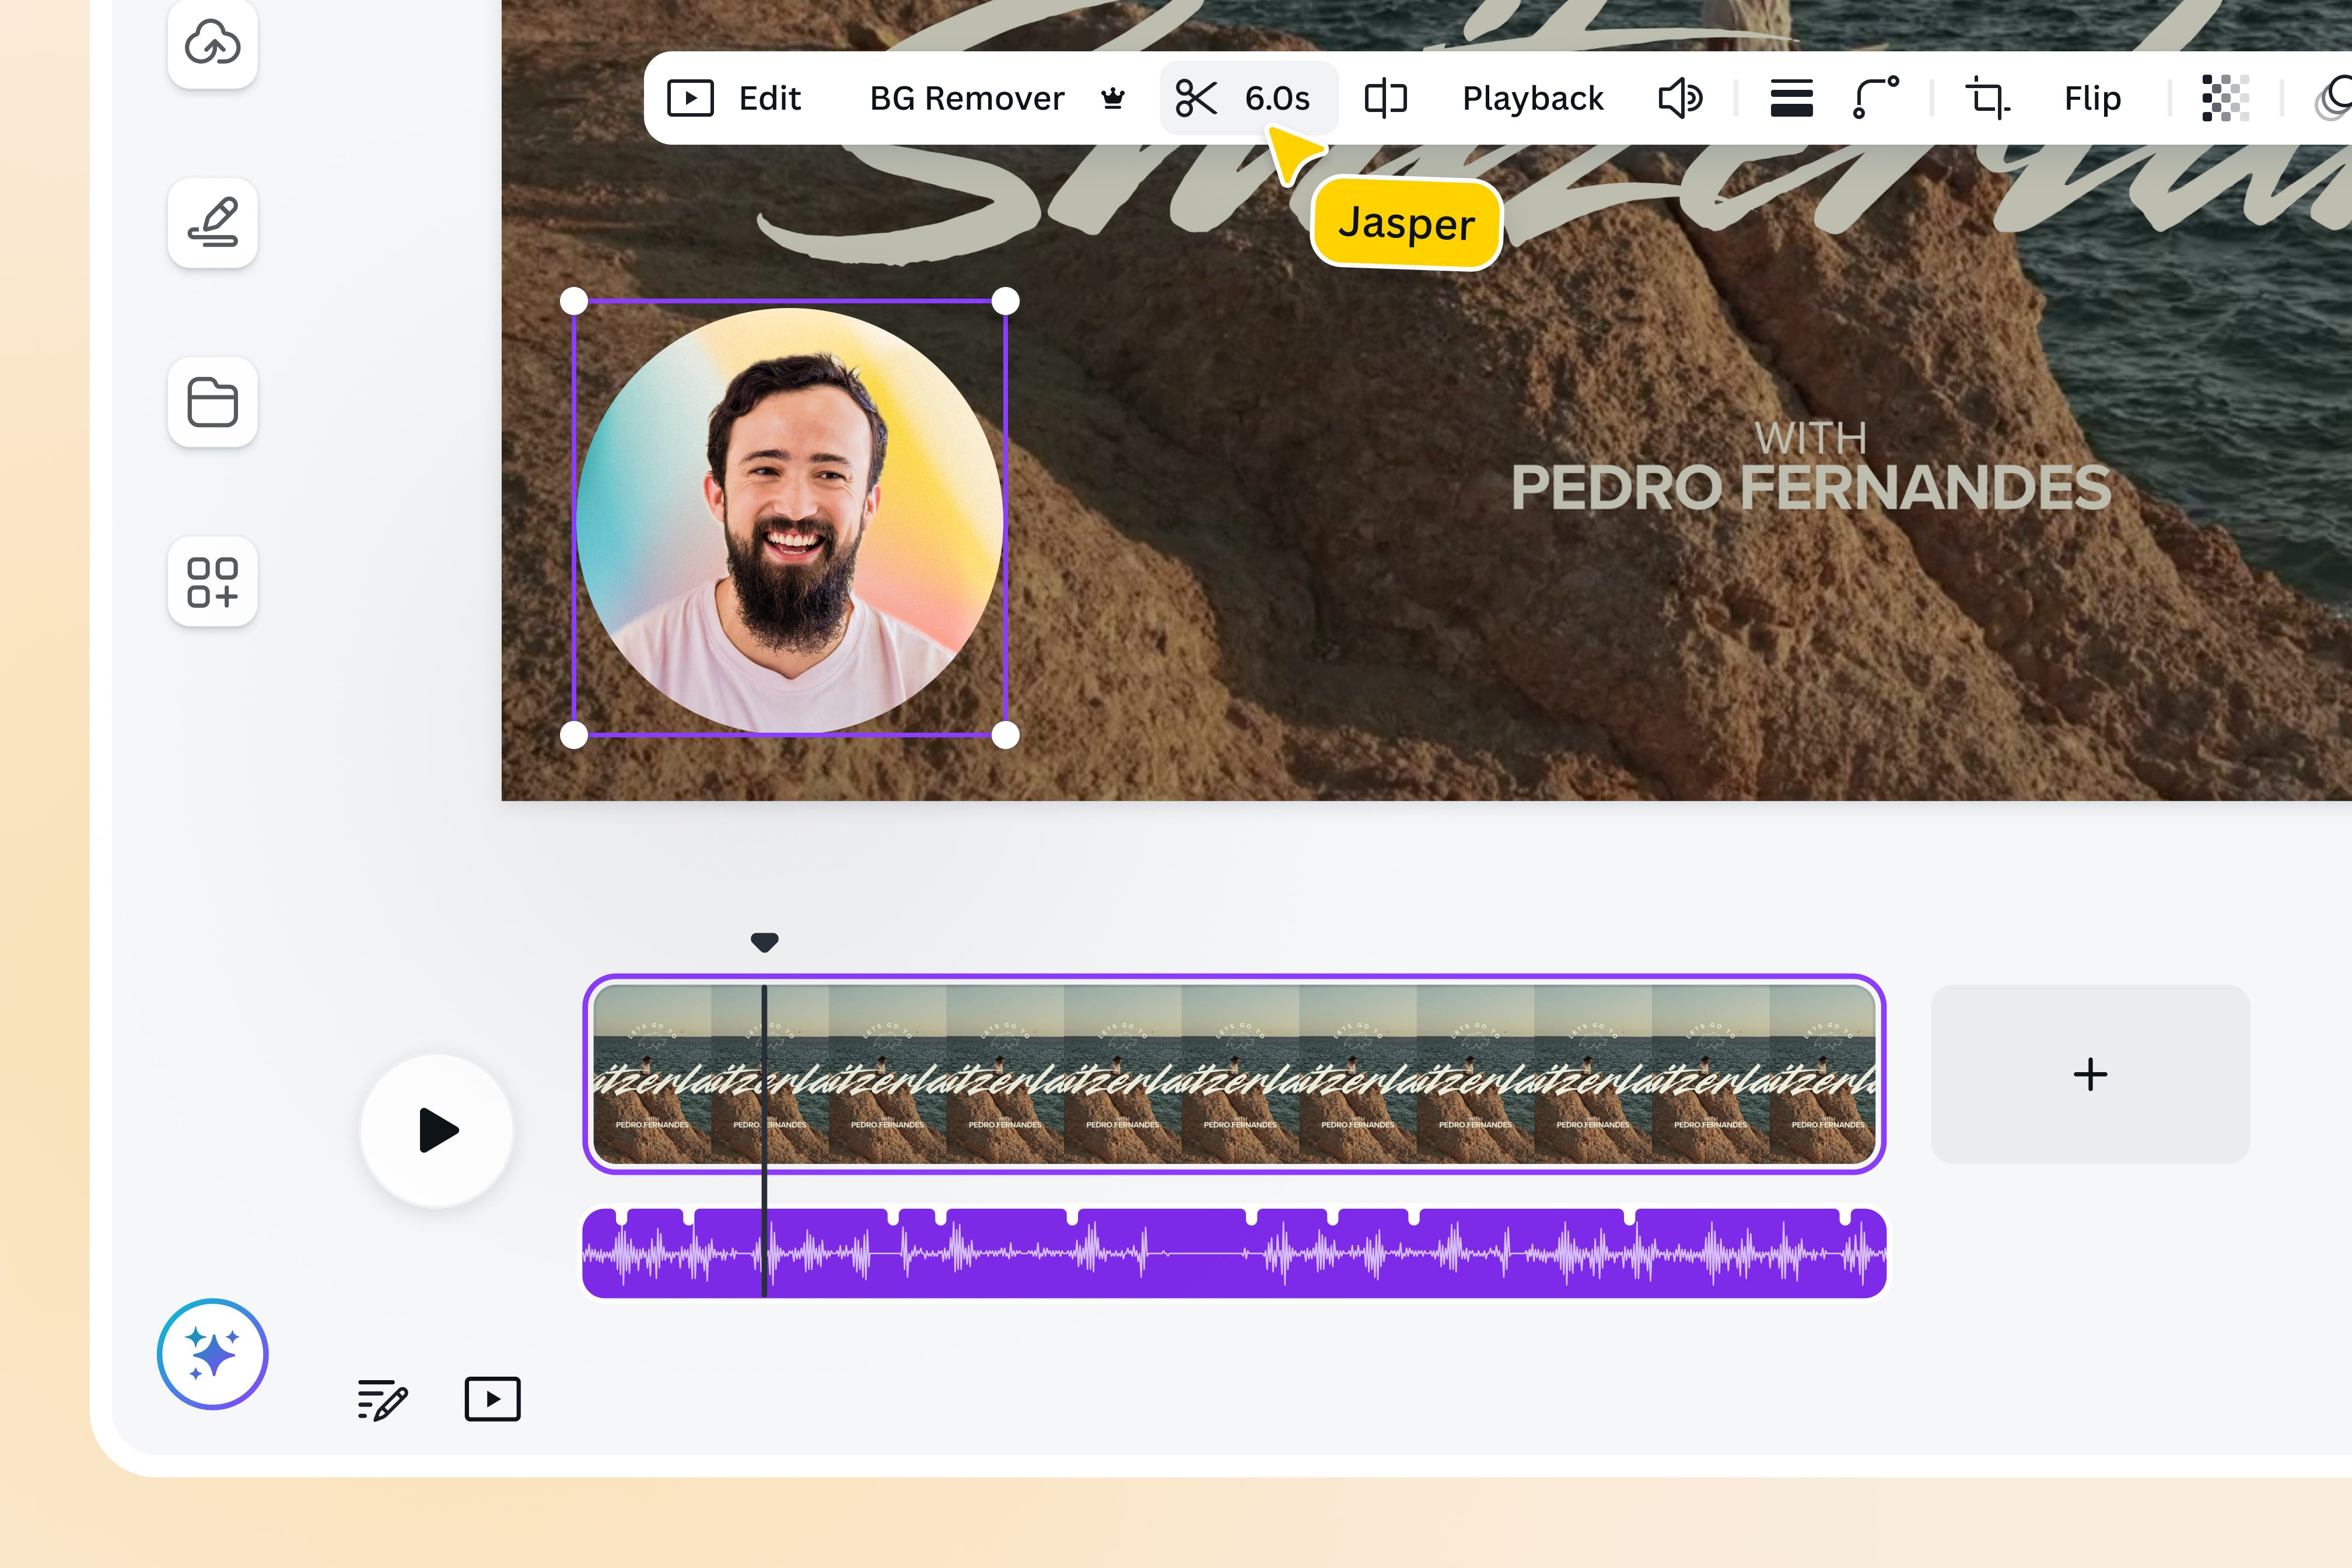
Task: Add a new scene with the plus button
Action: pos(2089,1075)
